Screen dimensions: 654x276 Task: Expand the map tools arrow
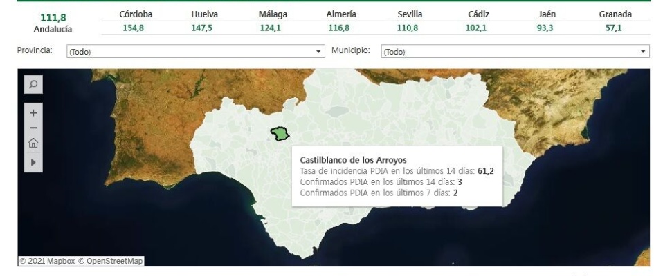tap(33, 163)
